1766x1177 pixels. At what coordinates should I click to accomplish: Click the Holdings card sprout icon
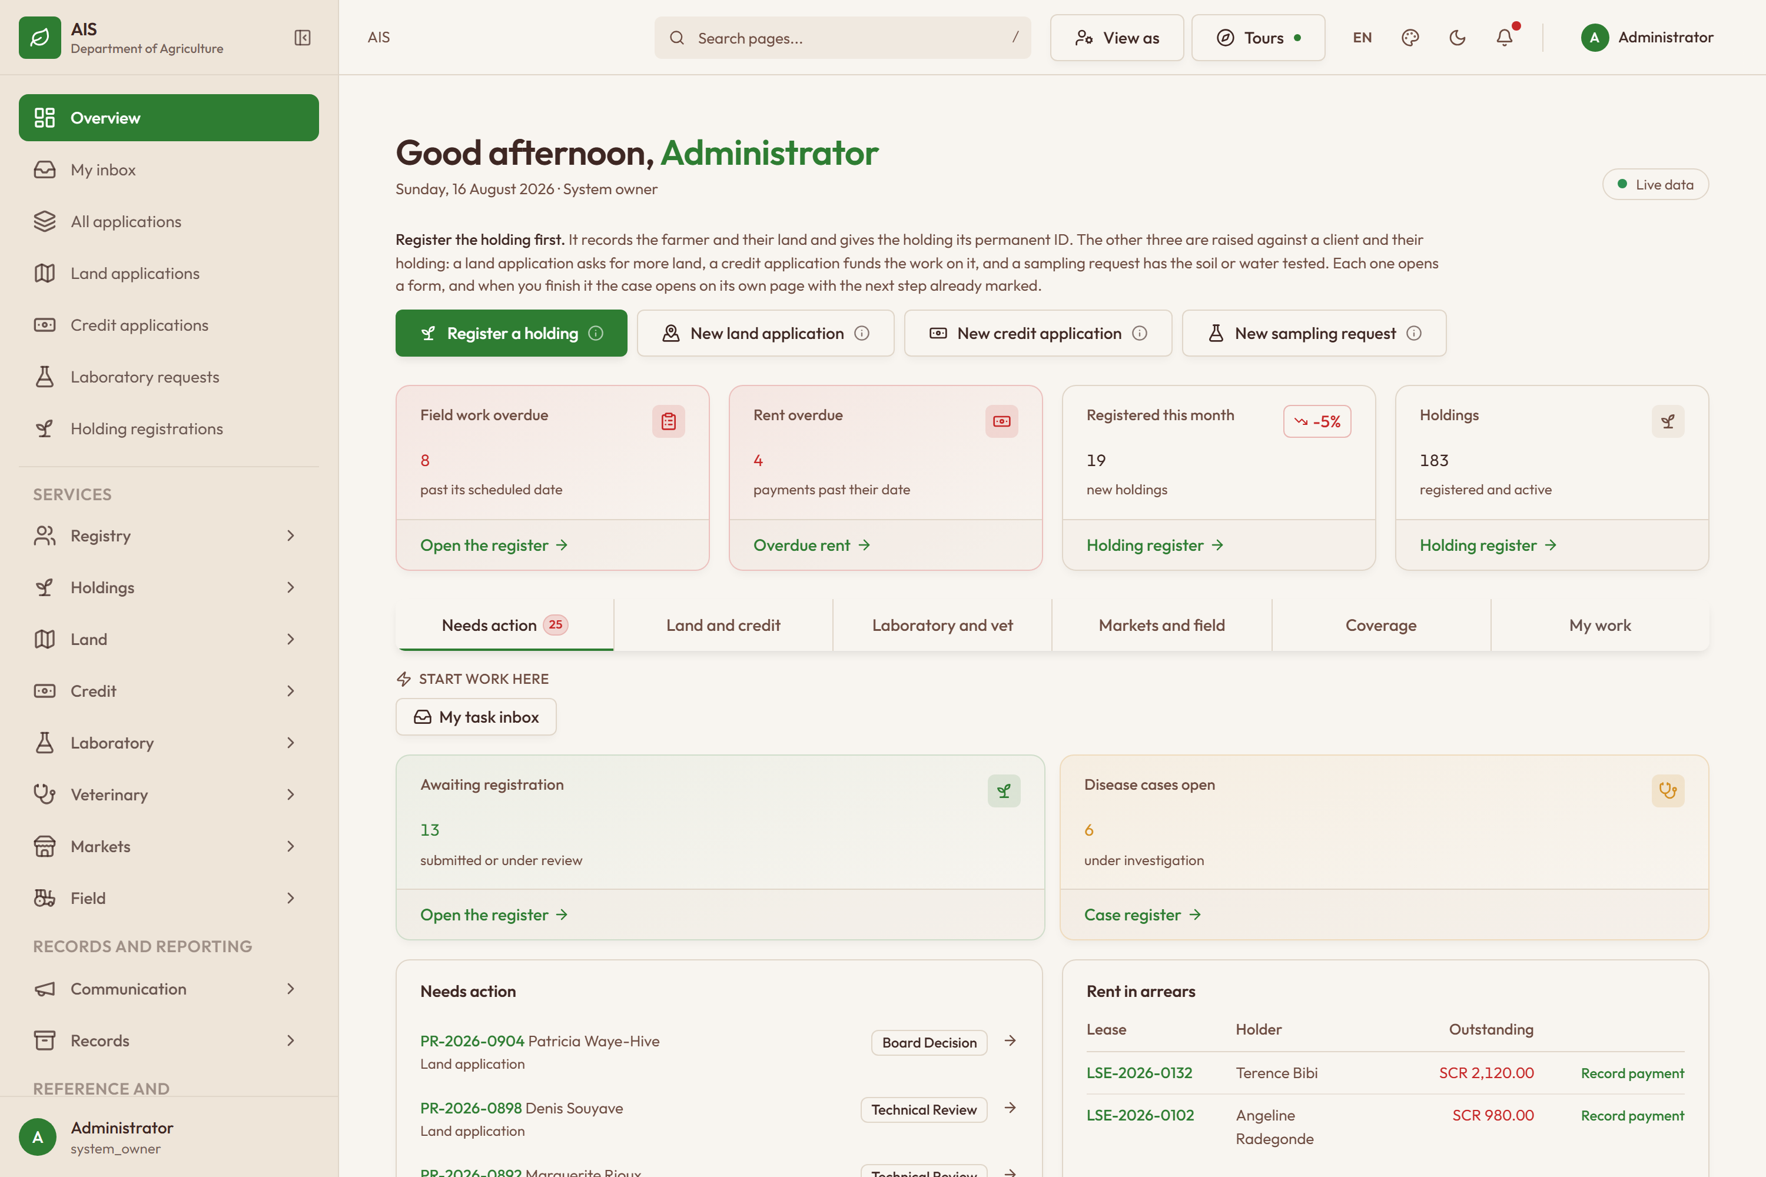[x=1668, y=421]
